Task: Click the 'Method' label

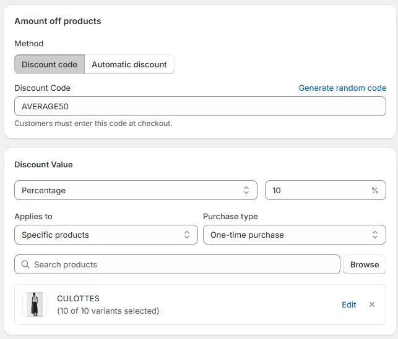Action: pos(29,44)
